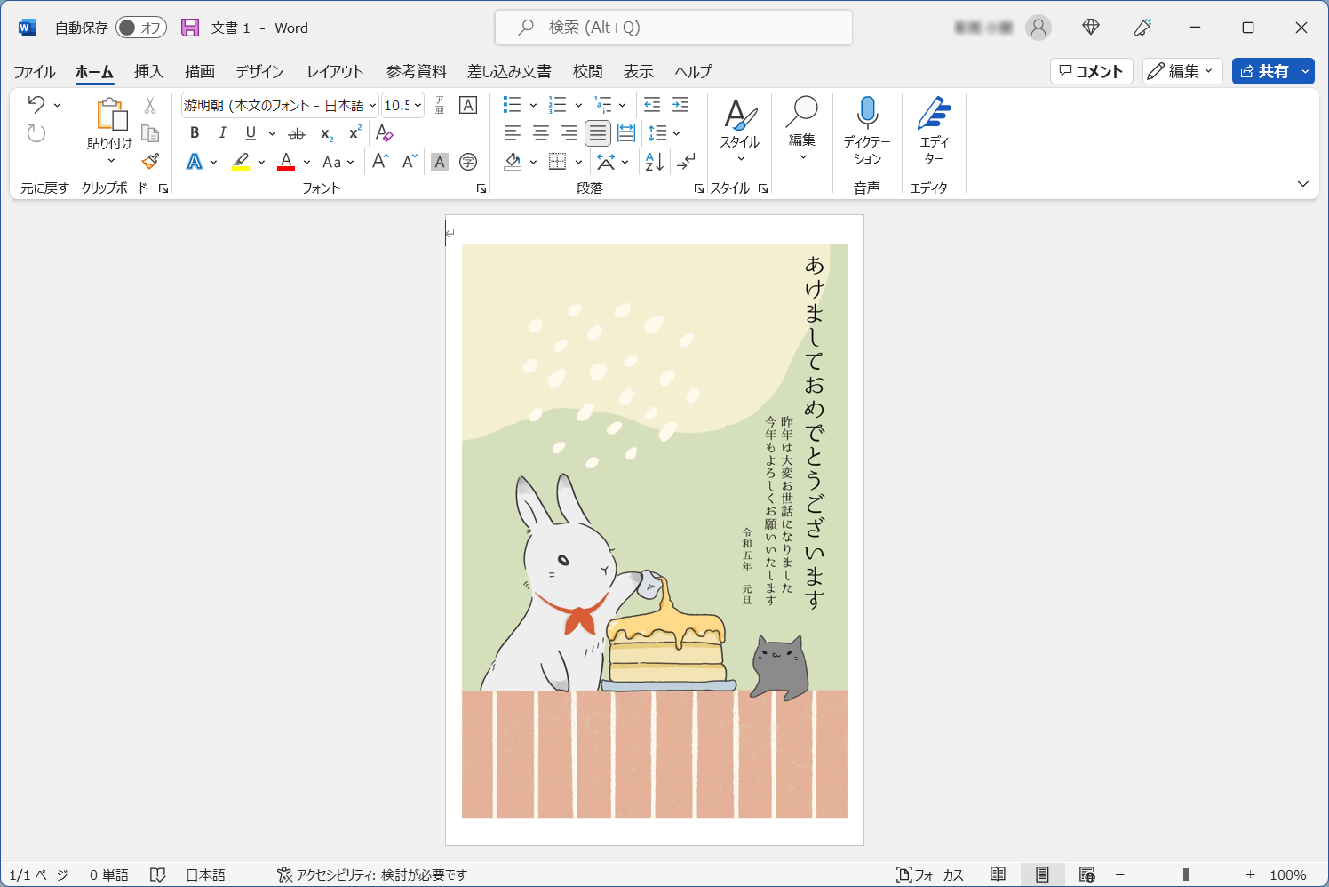The width and height of the screenshot is (1329, 887).
Task: Select center alignment
Action: [540, 133]
